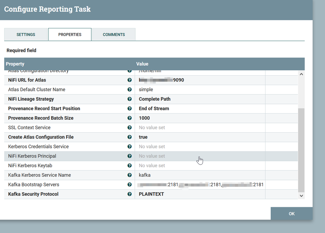Screen dimensions: 325x233
Task: Click the scrollbar up arrow
Action: [301, 74]
